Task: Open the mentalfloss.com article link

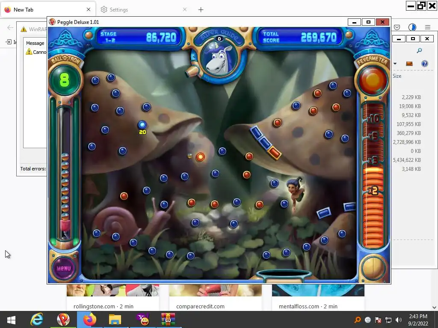Action: coord(308,306)
